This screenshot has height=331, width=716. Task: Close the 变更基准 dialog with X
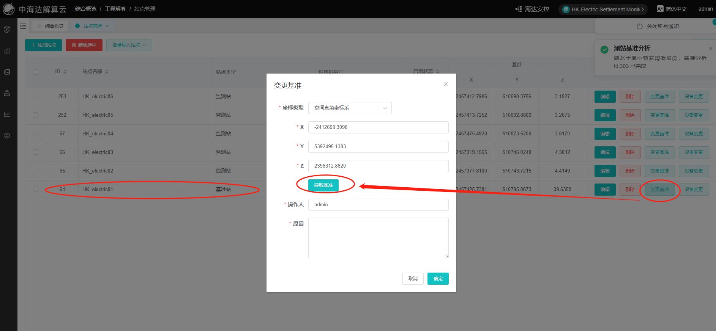coord(446,84)
